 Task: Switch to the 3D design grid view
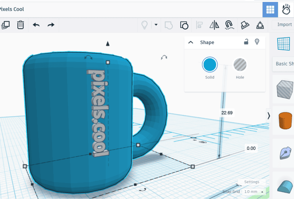point(270,10)
